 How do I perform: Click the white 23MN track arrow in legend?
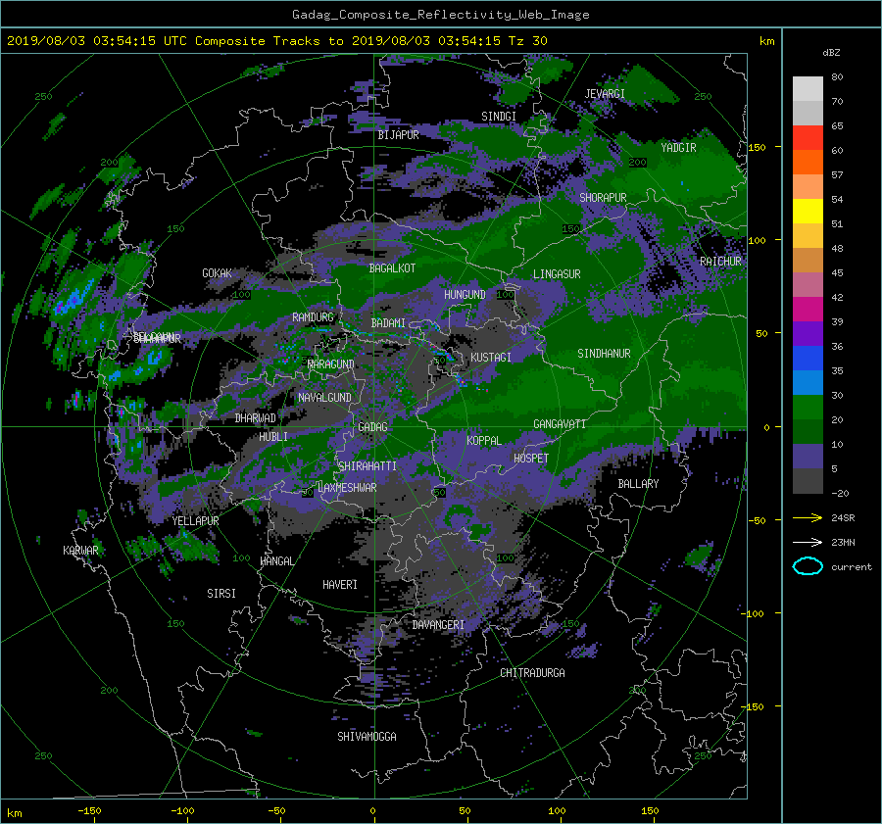(808, 542)
